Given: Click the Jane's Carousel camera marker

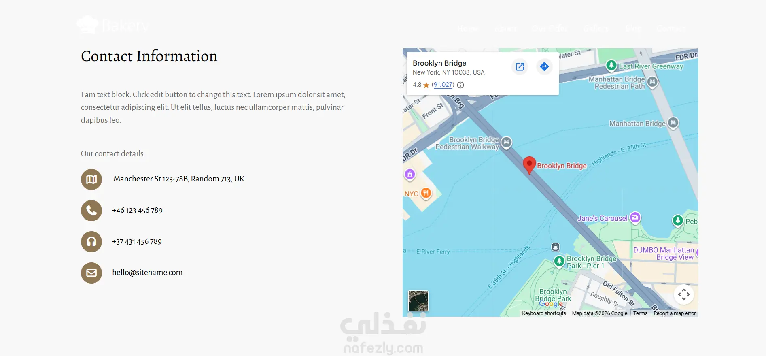Looking at the screenshot, I should point(635,217).
